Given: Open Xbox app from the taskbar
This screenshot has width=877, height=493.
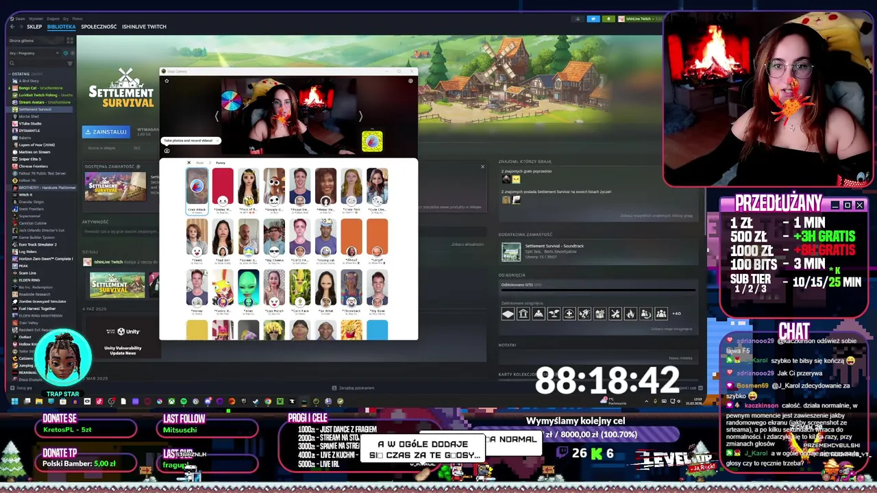Looking at the screenshot, I should [x=171, y=401].
